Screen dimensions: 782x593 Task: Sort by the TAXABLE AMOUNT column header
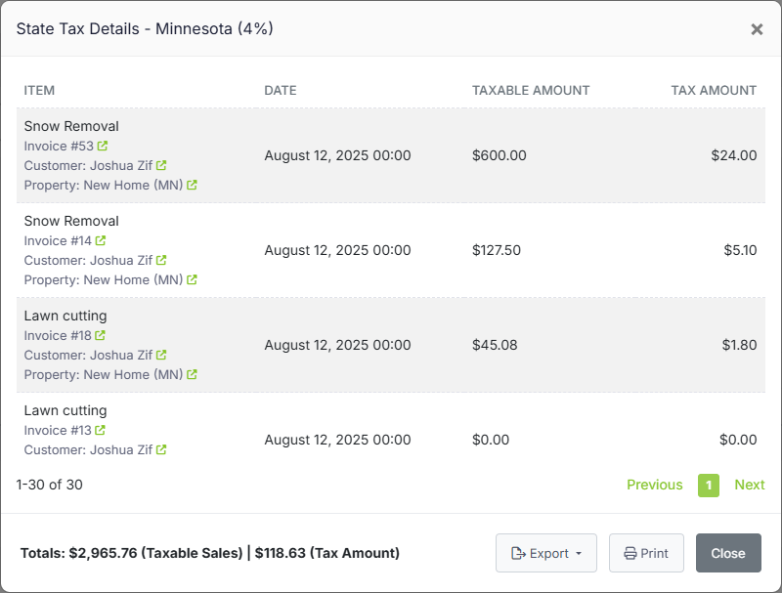531,90
